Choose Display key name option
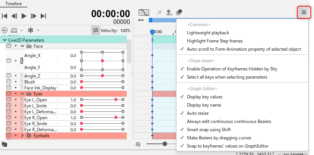This screenshot has height=155, width=314. (204, 105)
